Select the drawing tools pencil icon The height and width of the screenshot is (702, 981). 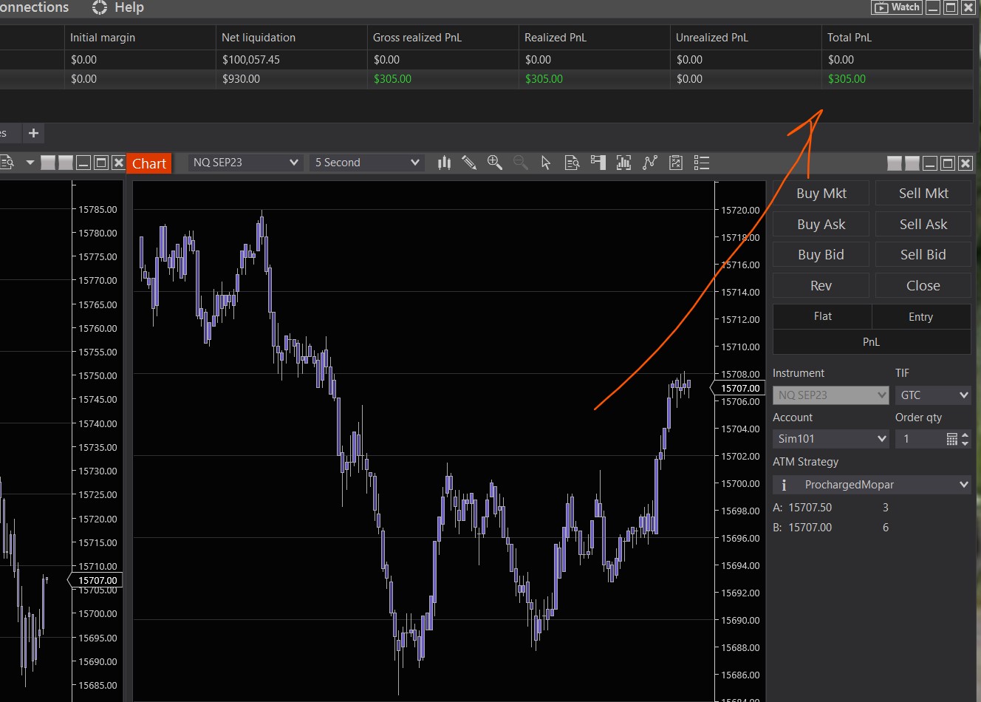click(x=469, y=163)
